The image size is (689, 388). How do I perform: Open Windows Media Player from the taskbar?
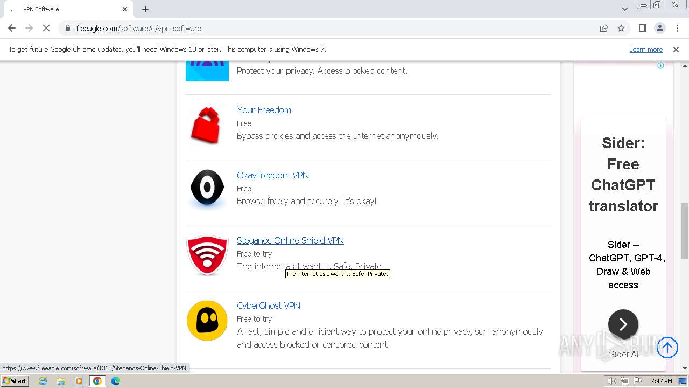click(x=79, y=381)
